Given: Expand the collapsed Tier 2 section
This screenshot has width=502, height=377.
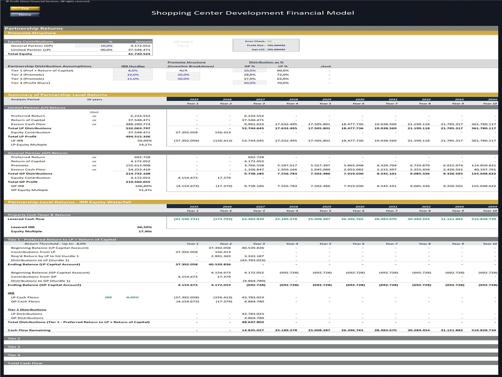Looking at the screenshot, I should 14,338.
